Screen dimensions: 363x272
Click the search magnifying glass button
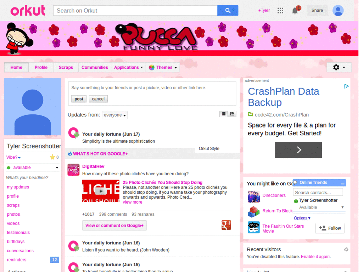(x=228, y=10)
